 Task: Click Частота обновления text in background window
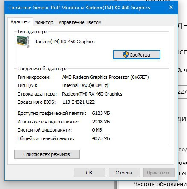coord(160,184)
